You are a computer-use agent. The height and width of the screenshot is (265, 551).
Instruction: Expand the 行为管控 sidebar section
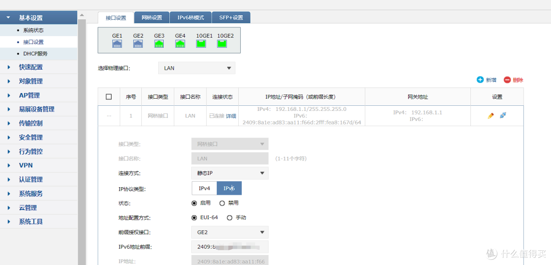click(39, 152)
